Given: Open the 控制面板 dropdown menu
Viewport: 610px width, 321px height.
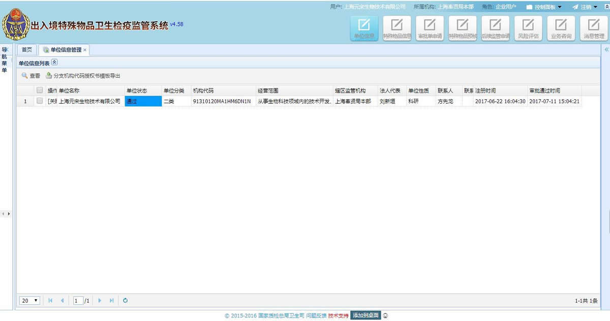Looking at the screenshot, I should [x=544, y=7].
